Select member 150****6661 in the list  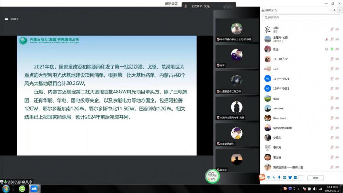click(301, 88)
